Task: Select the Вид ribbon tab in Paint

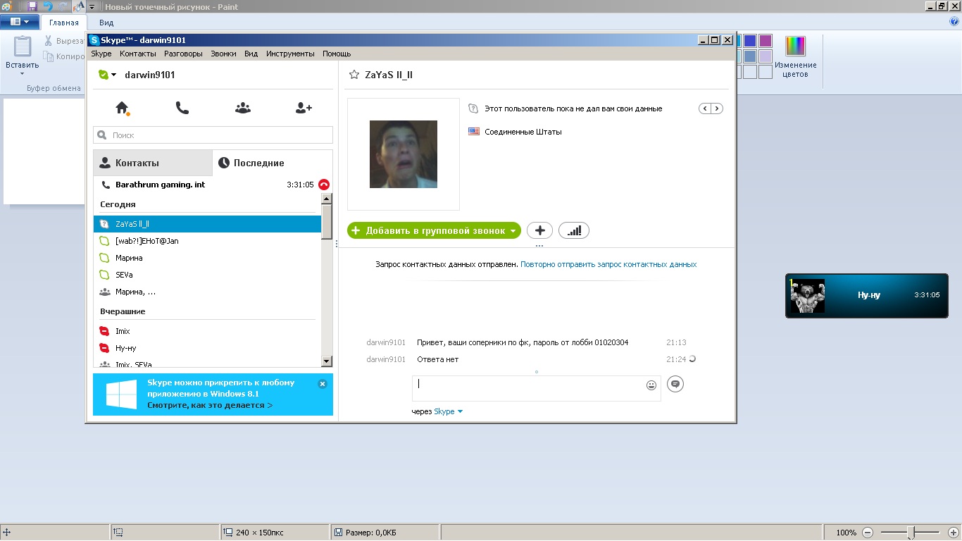Action: coord(106,23)
